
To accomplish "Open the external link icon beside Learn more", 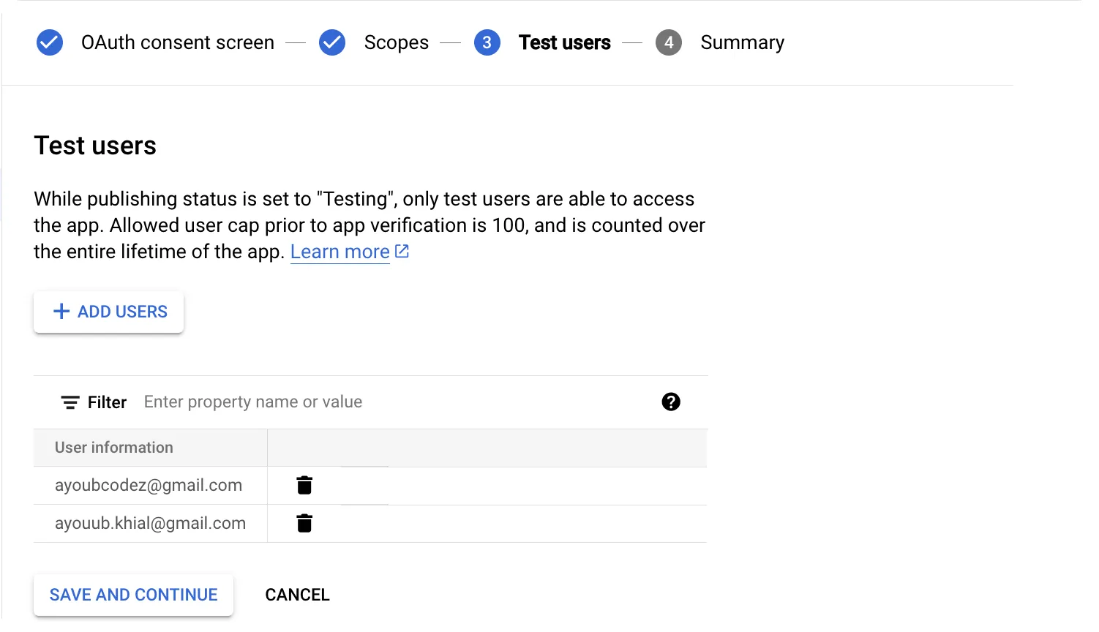I will [402, 251].
